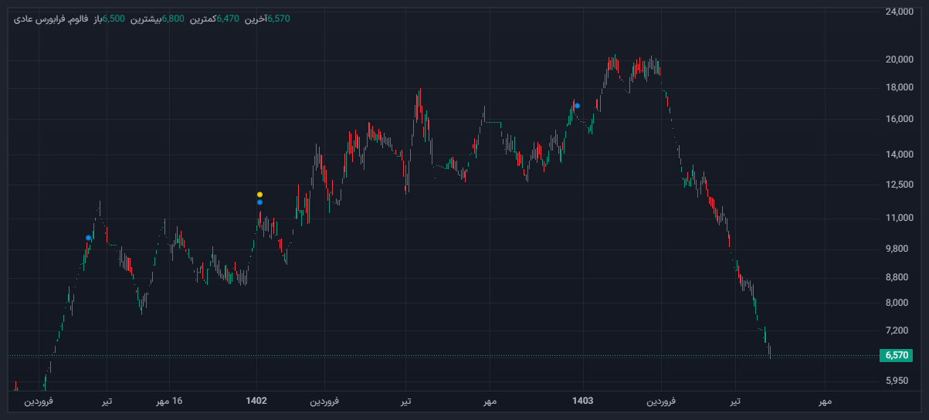Click the rightmost مهر label on the time axis
The height and width of the screenshot is (420, 929).
point(825,401)
